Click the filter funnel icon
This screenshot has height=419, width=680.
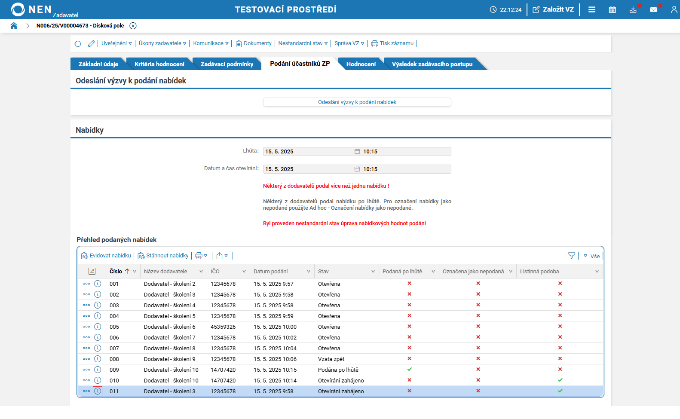click(571, 256)
